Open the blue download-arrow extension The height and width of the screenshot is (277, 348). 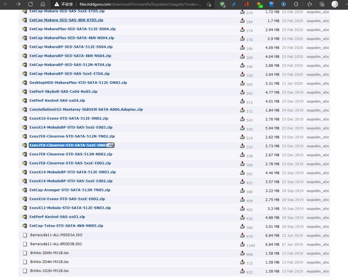[x=284, y=4]
